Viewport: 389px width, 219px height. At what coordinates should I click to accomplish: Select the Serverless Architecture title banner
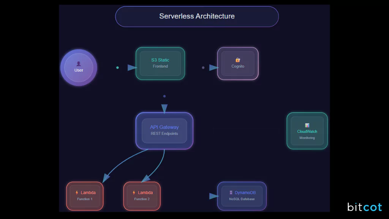197,16
